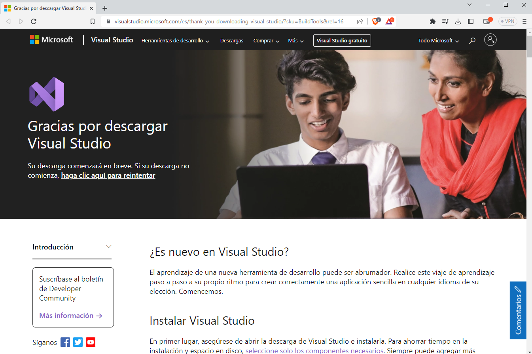Image resolution: width=532 pixels, height=354 pixels.
Task: Click haga clic aquí para reintentar link
Action: [x=108, y=175]
